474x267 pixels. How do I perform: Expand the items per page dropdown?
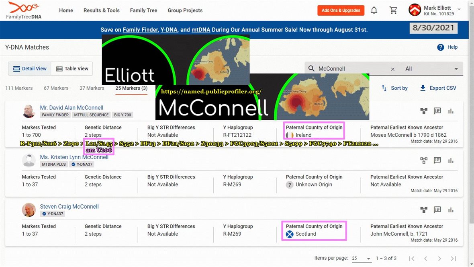(362, 259)
